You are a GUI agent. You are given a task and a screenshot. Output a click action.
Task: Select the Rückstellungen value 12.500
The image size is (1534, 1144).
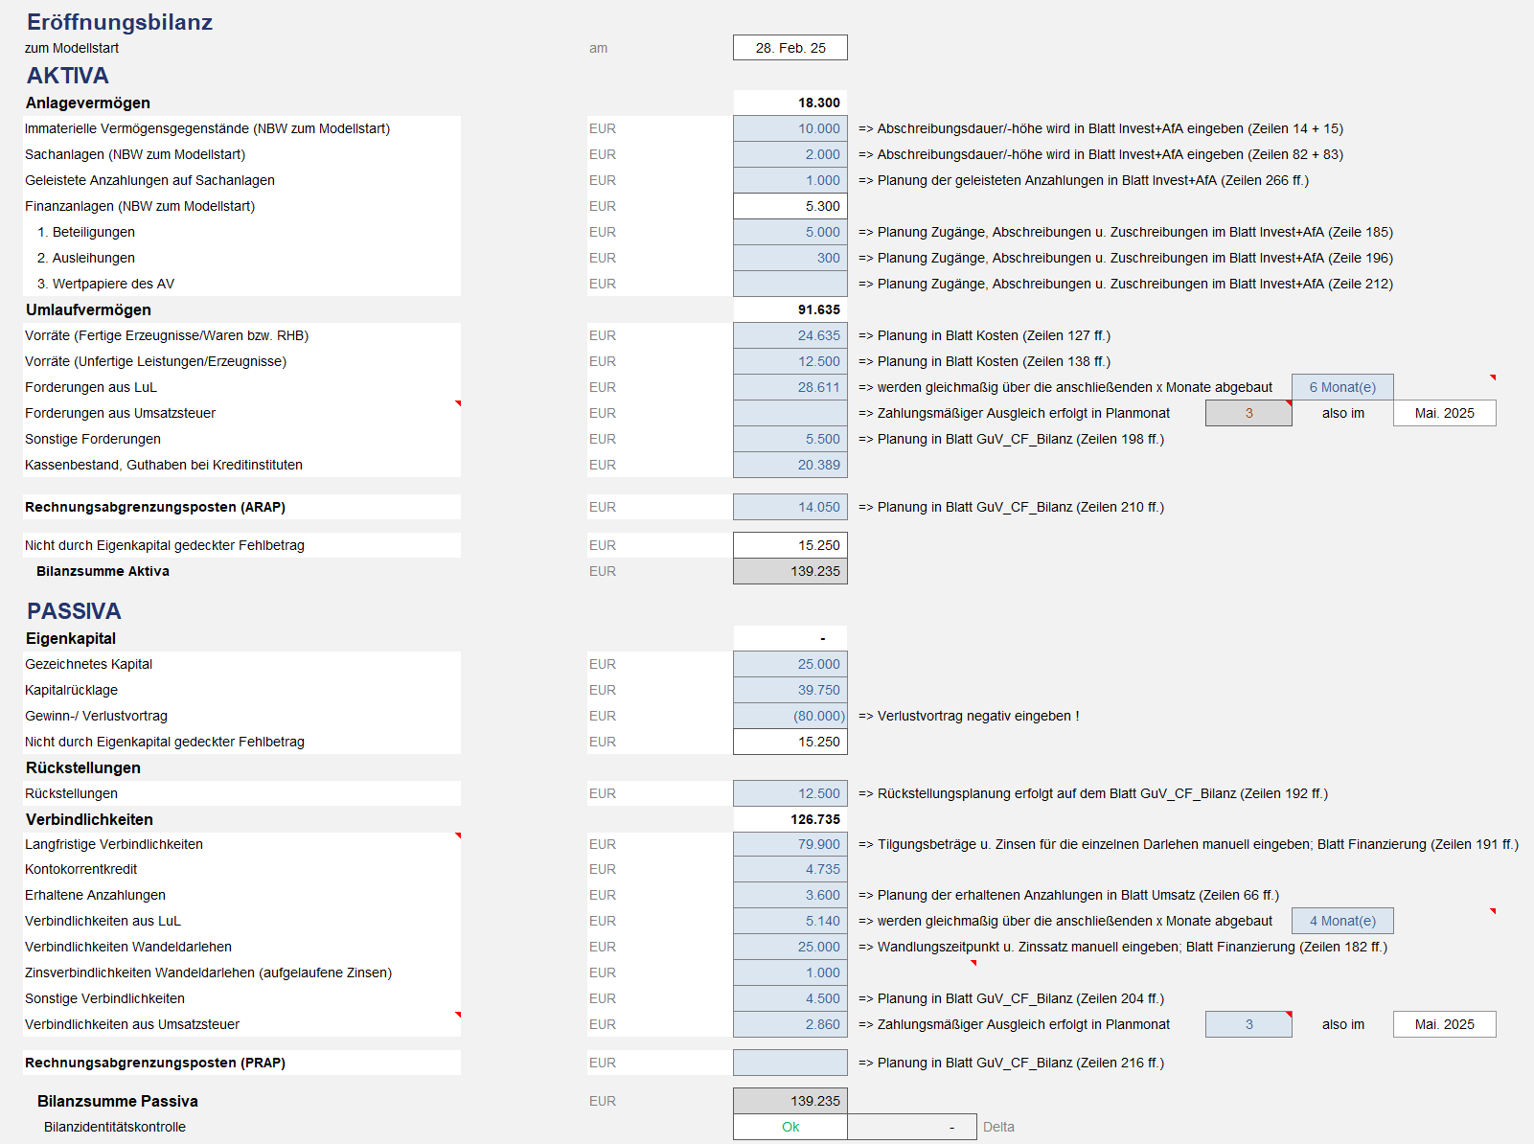pos(790,793)
